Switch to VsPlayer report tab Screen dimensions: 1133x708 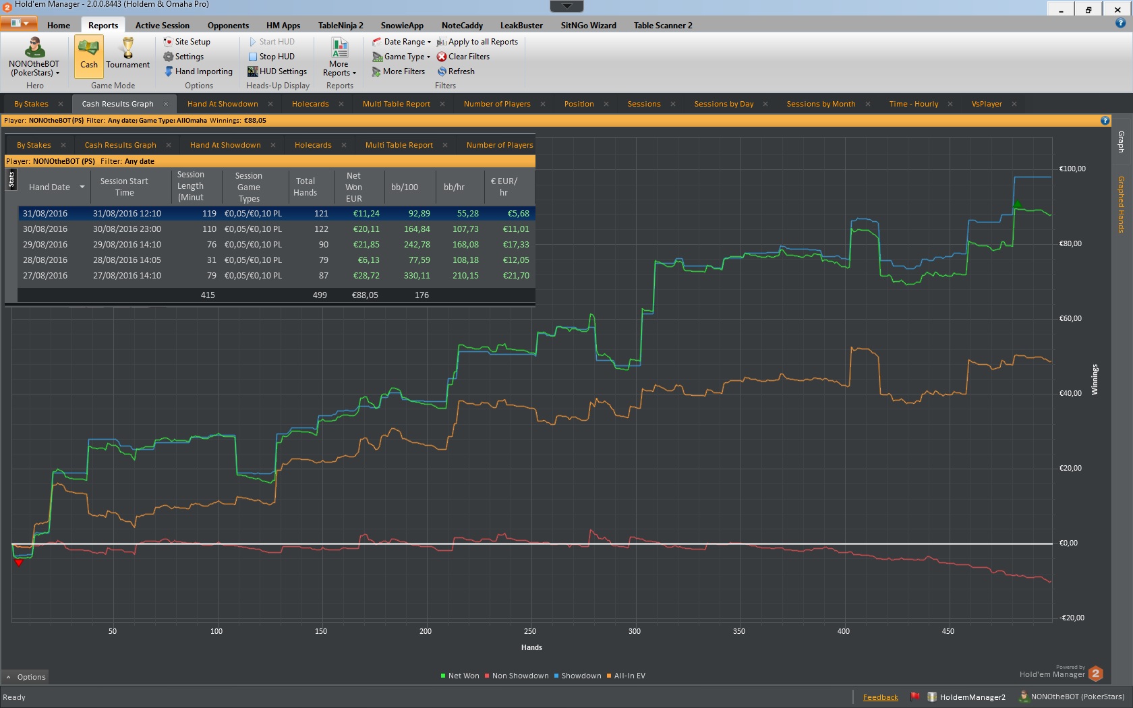(x=987, y=104)
